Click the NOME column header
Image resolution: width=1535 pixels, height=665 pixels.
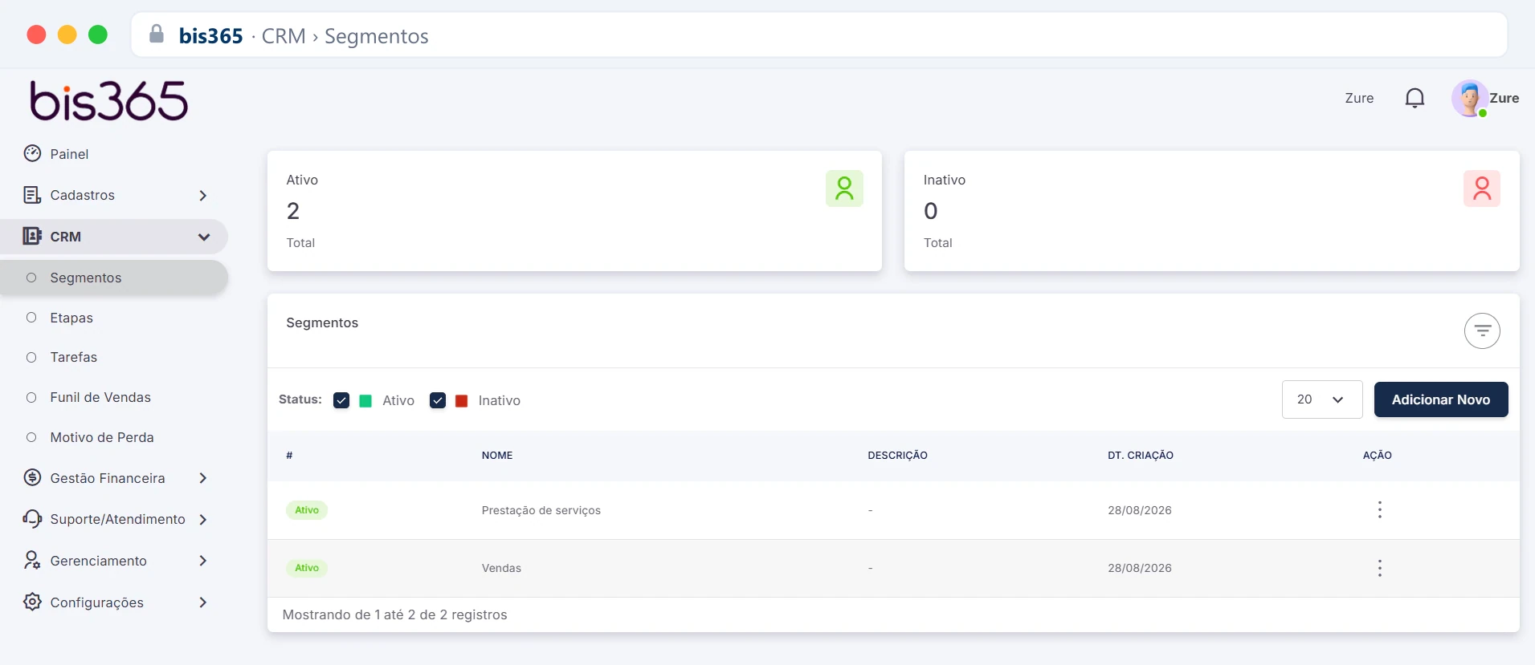(x=497, y=456)
